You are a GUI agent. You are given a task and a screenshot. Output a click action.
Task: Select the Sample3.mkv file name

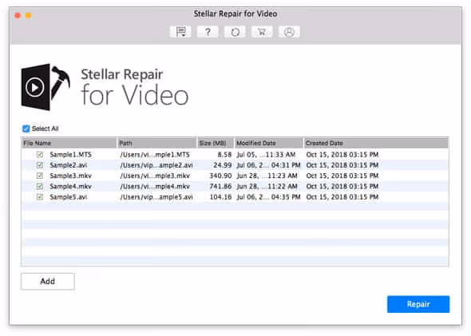point(70,176)
